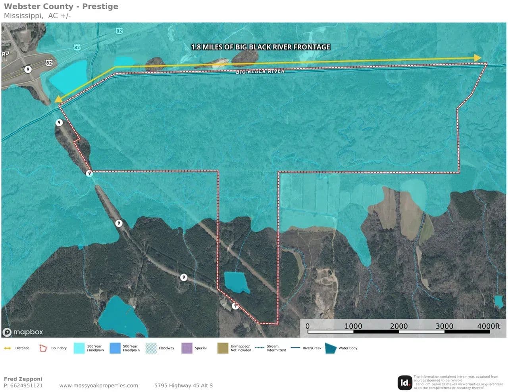508x392 pixels.
Task: Click the yellow arrowhead at the river's east end
Action: click(477, 58)
